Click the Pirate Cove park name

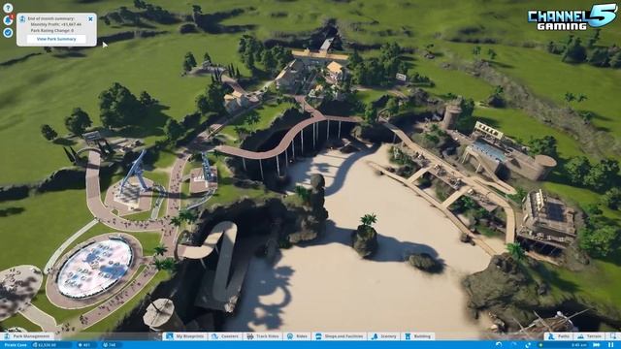[16, 345]
